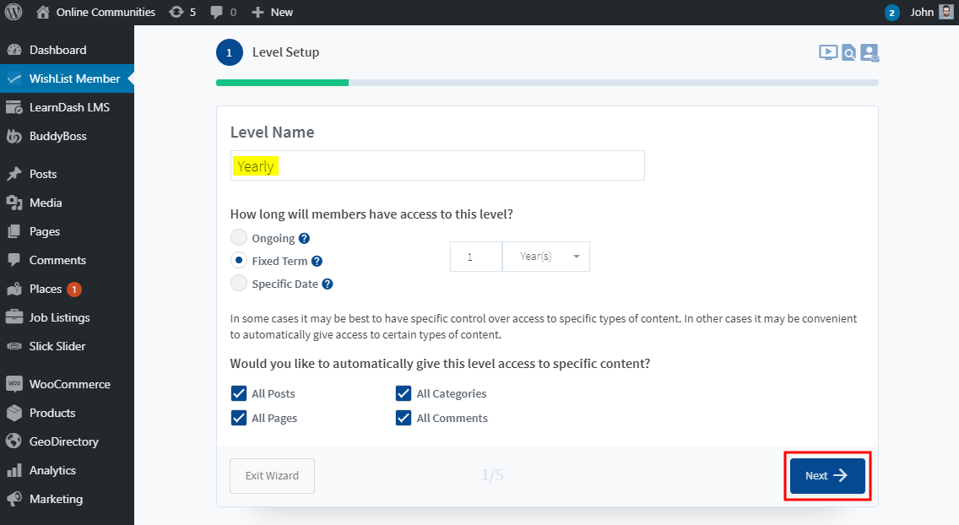Uncheck the All Posts checkbox
Image resolution: width=959 pixels, height=525 pixels.
[239, 393]
